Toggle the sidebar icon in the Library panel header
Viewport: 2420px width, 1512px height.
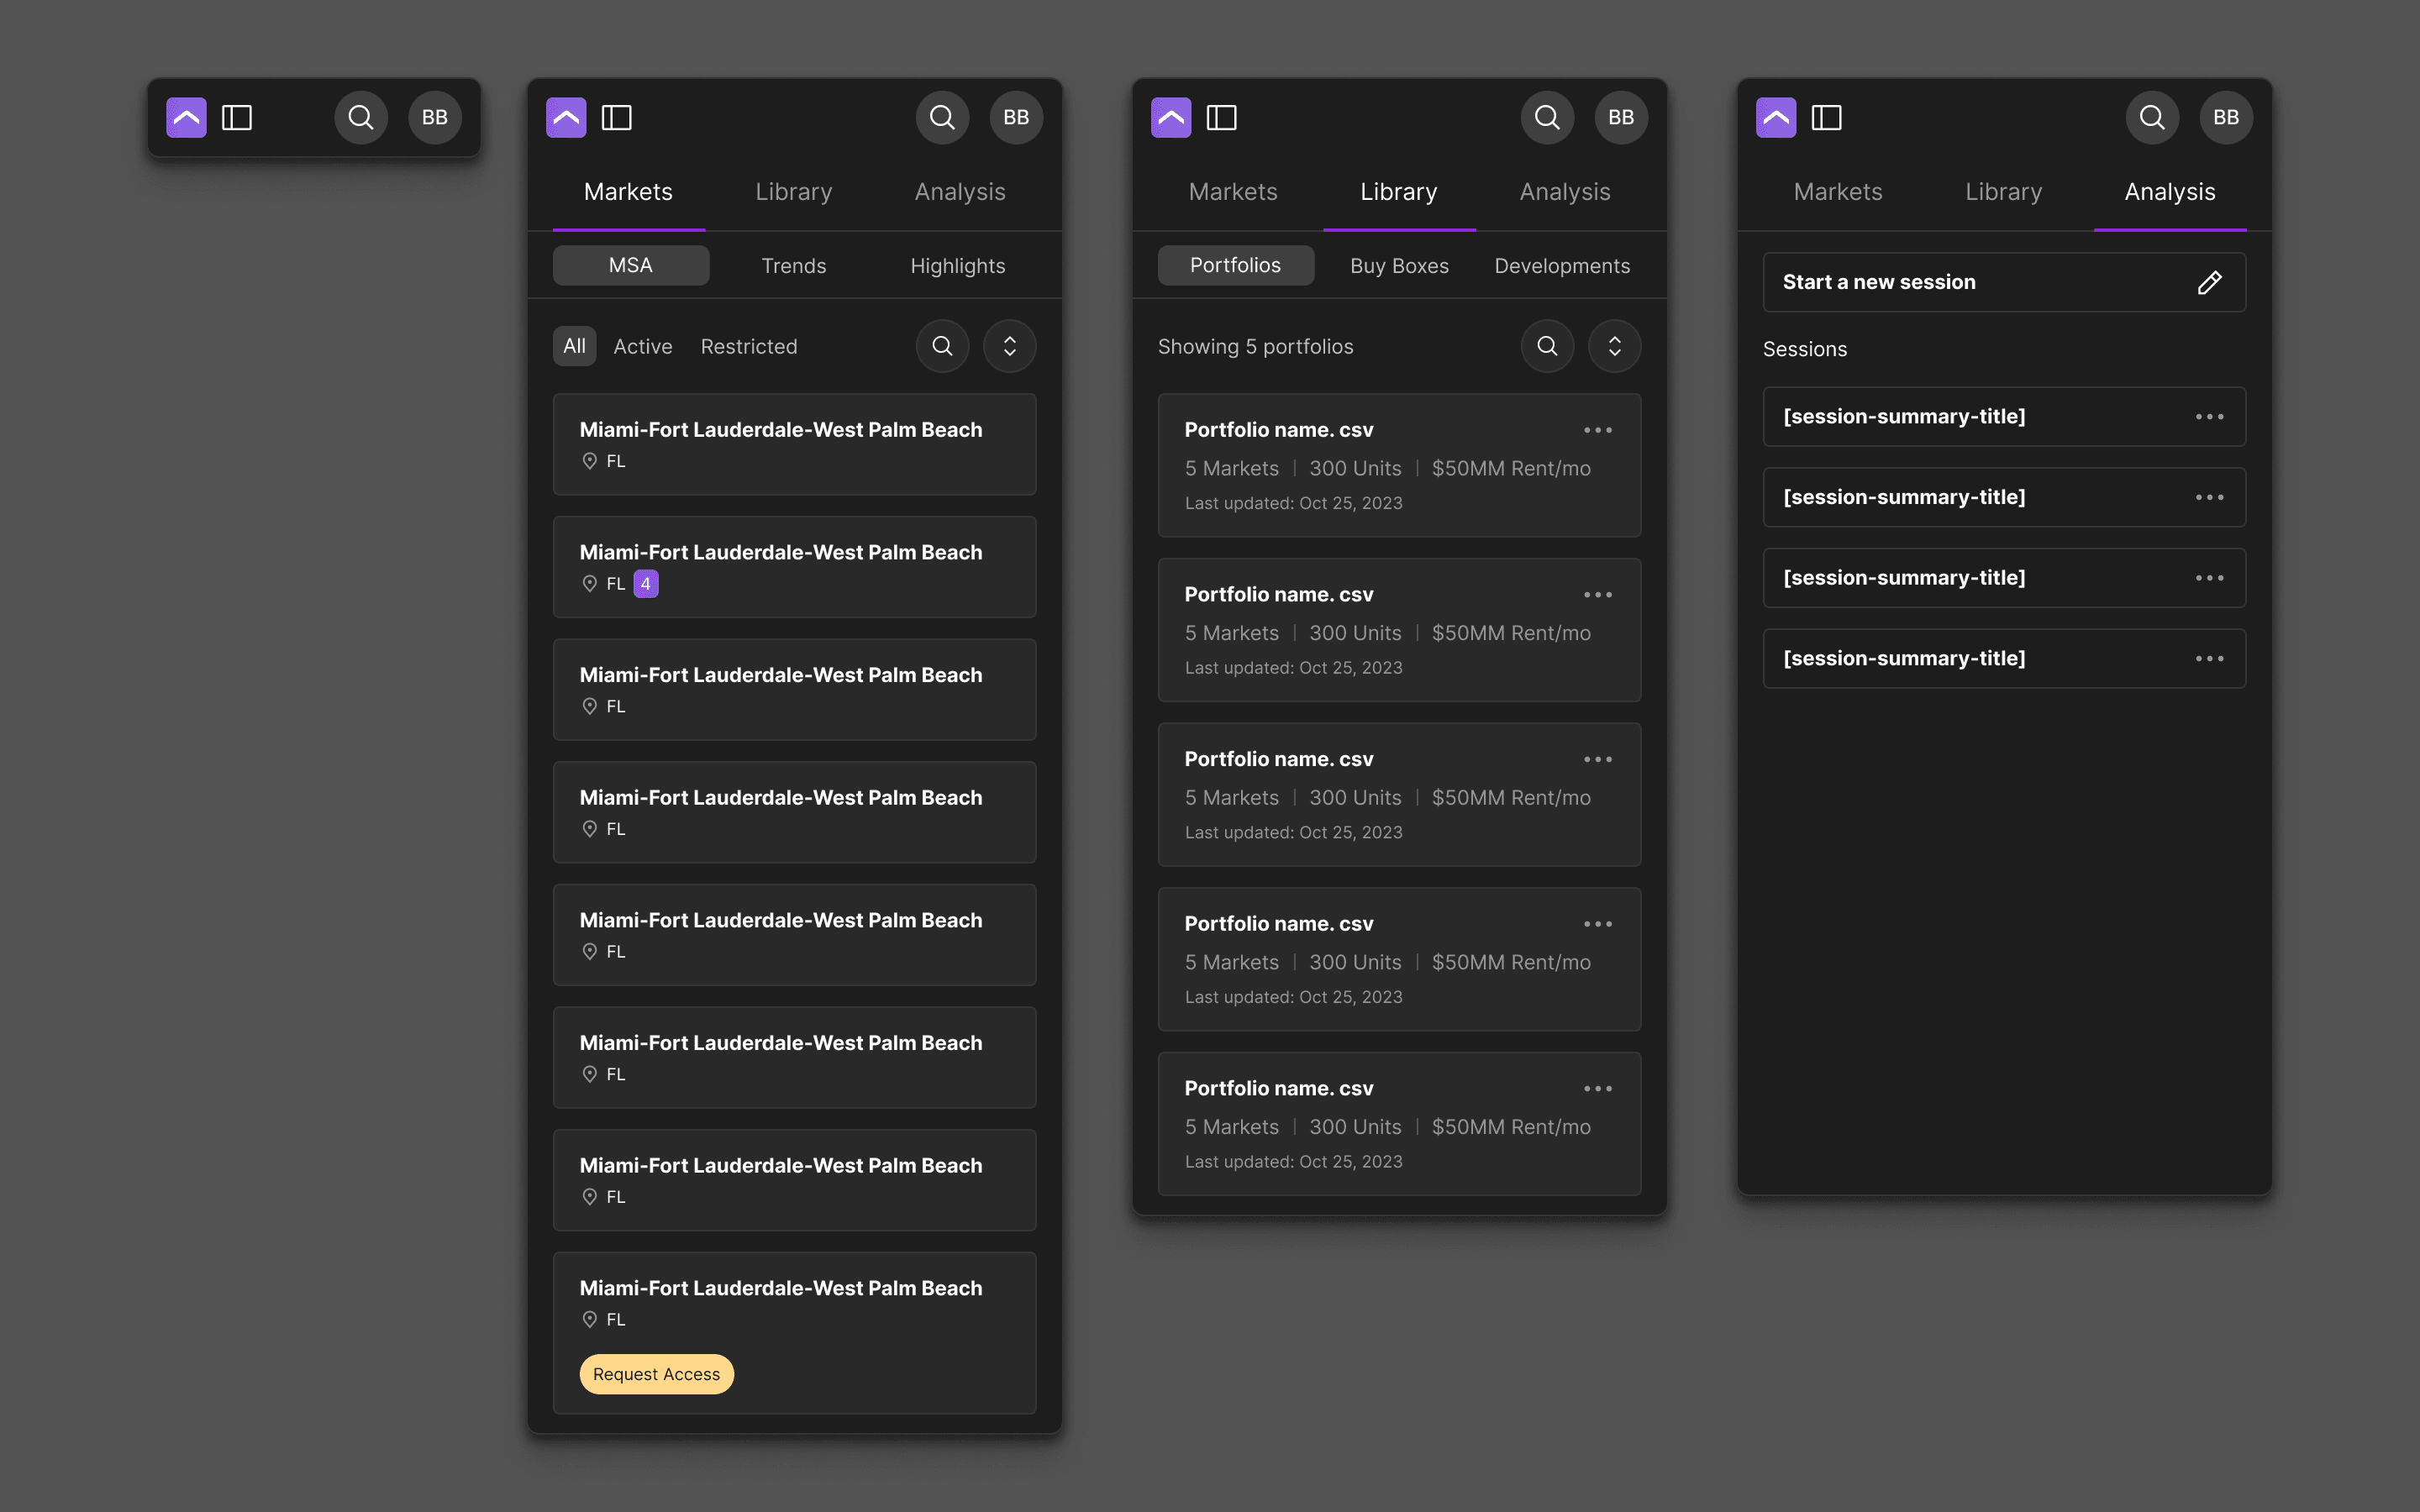click(1222, 117)
